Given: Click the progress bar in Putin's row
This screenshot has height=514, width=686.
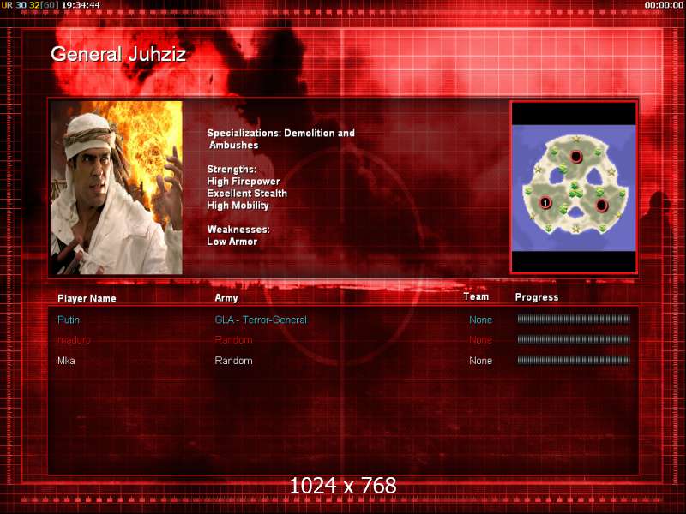Looking at the screenshot, I should 574,319.
